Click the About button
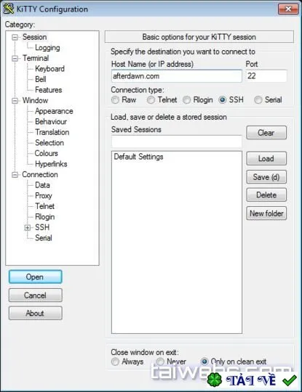This screenshot has width=302, height=392. [36, 314]
